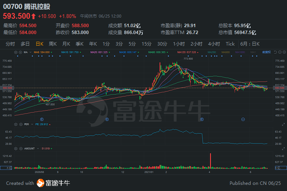The image size is (287, 191).
Task: Close the AMOUNT indicator panel
Action: [x=21, y=149]
